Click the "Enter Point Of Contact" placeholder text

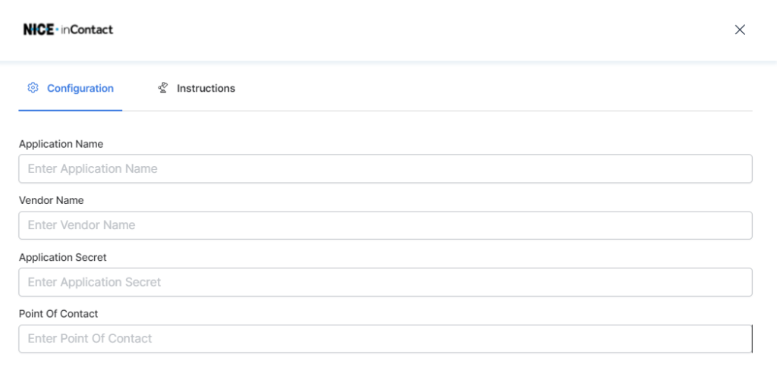pos(90,338)
